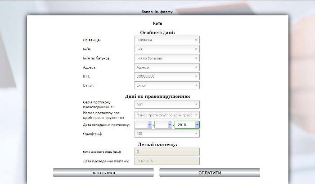This screenshot has height=184, width=315.
Task: Click the Київ city heading
Action: 157,23
